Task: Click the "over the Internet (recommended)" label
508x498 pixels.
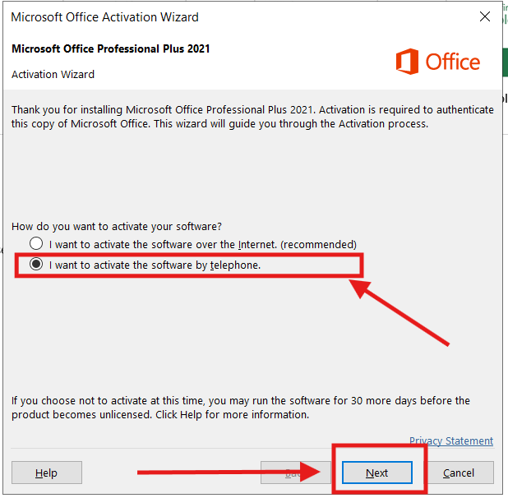Action: (x=203, y=244)
